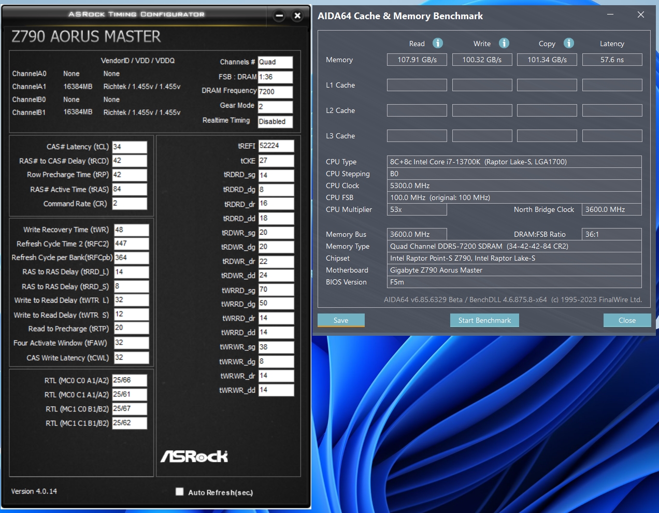Click the Memory Write result 100.32 GB/s
The height and width of the screenshot is (513, 659).
pos(482,60)
